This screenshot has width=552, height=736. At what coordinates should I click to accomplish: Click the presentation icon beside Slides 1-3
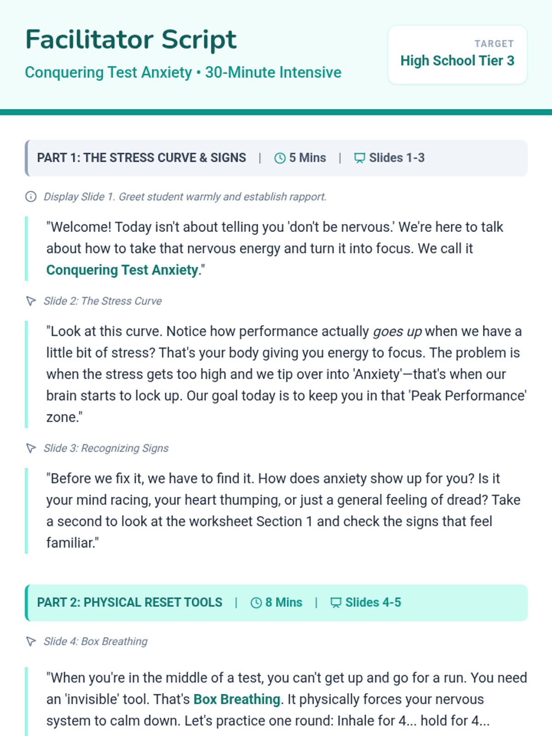359,158
